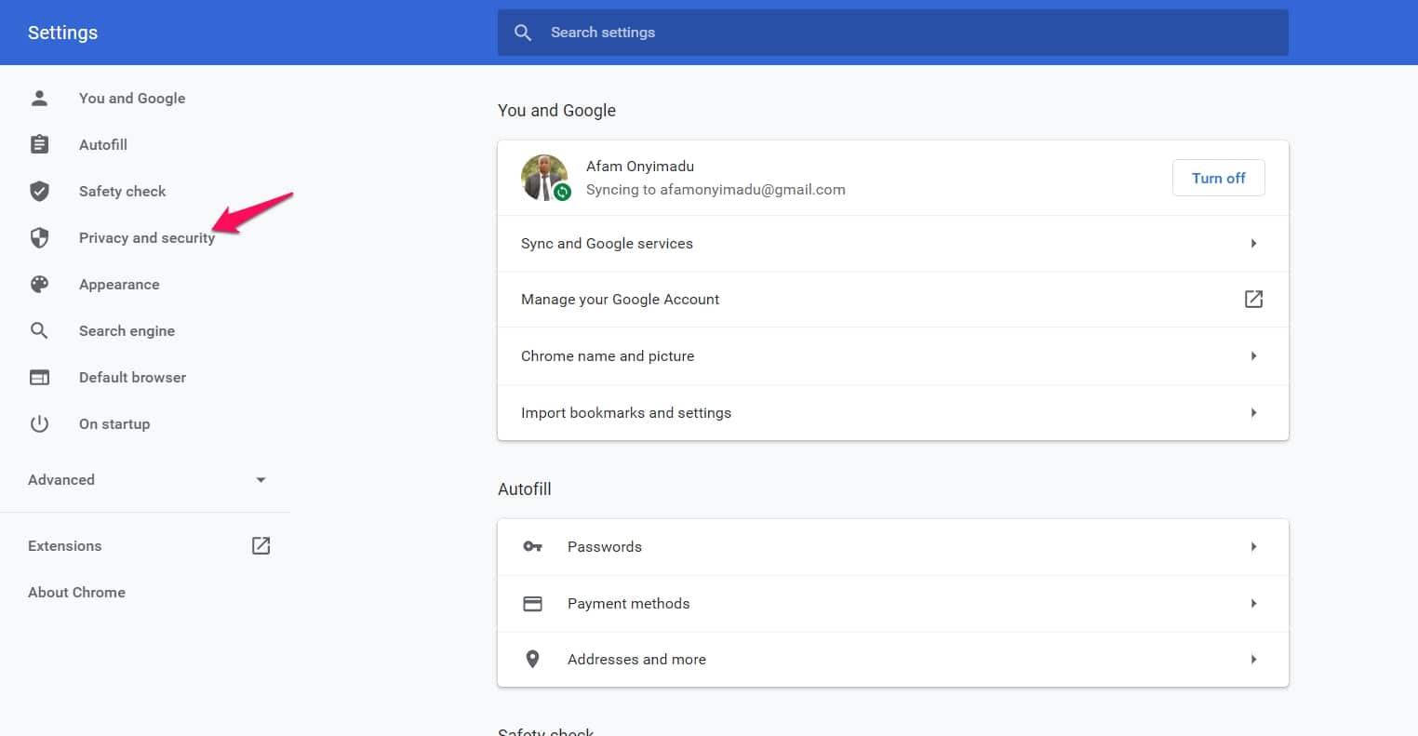The image size is (1418, 736).
Task: Open Chrome name and picture row
Action: click(893, 355)
